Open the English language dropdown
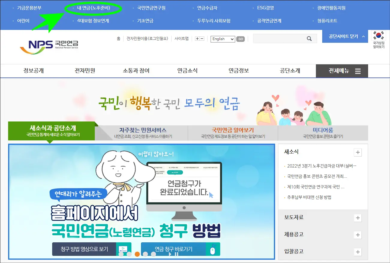 [223, 39]
